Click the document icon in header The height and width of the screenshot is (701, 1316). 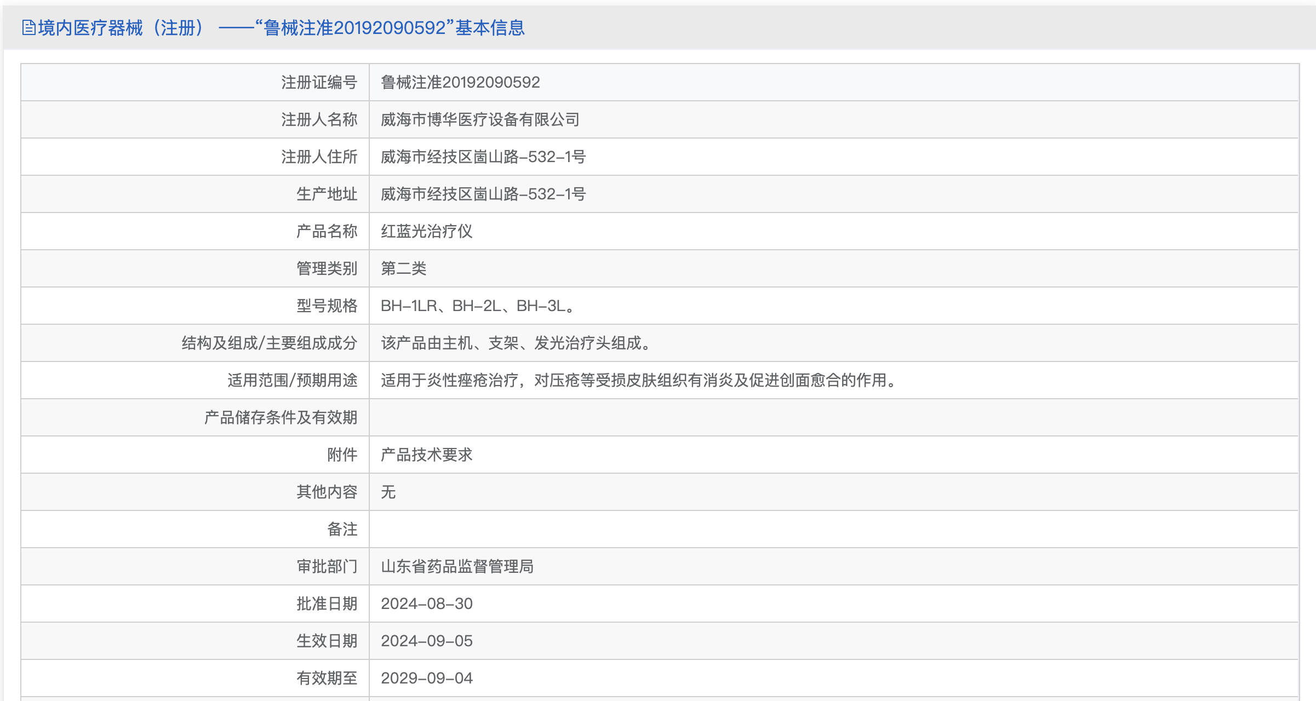coord(28,27)
